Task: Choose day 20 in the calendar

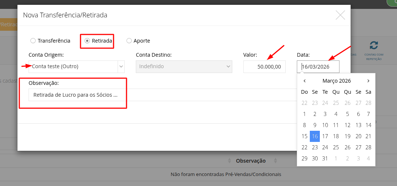Action: (358, 136)
